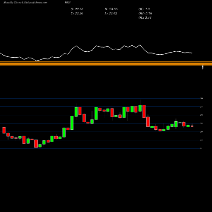The width and height of the screenshot is (212, 212).
Task: Click the OC: 1.3 reading
Action: click(144, 9)
